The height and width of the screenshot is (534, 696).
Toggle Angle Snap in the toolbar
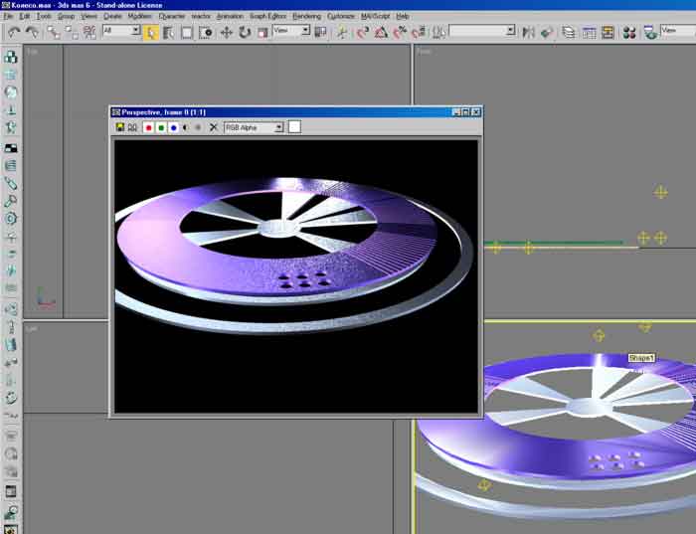(381, 33)
